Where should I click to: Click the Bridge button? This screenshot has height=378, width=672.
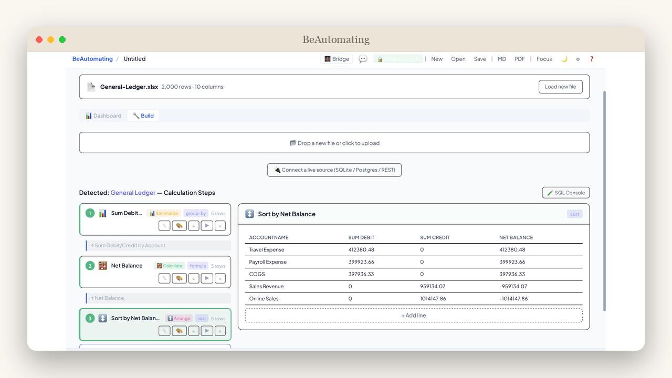point(337,59)
